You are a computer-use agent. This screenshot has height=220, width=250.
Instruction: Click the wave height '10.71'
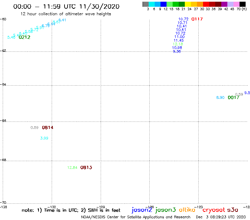coord(182,23)
